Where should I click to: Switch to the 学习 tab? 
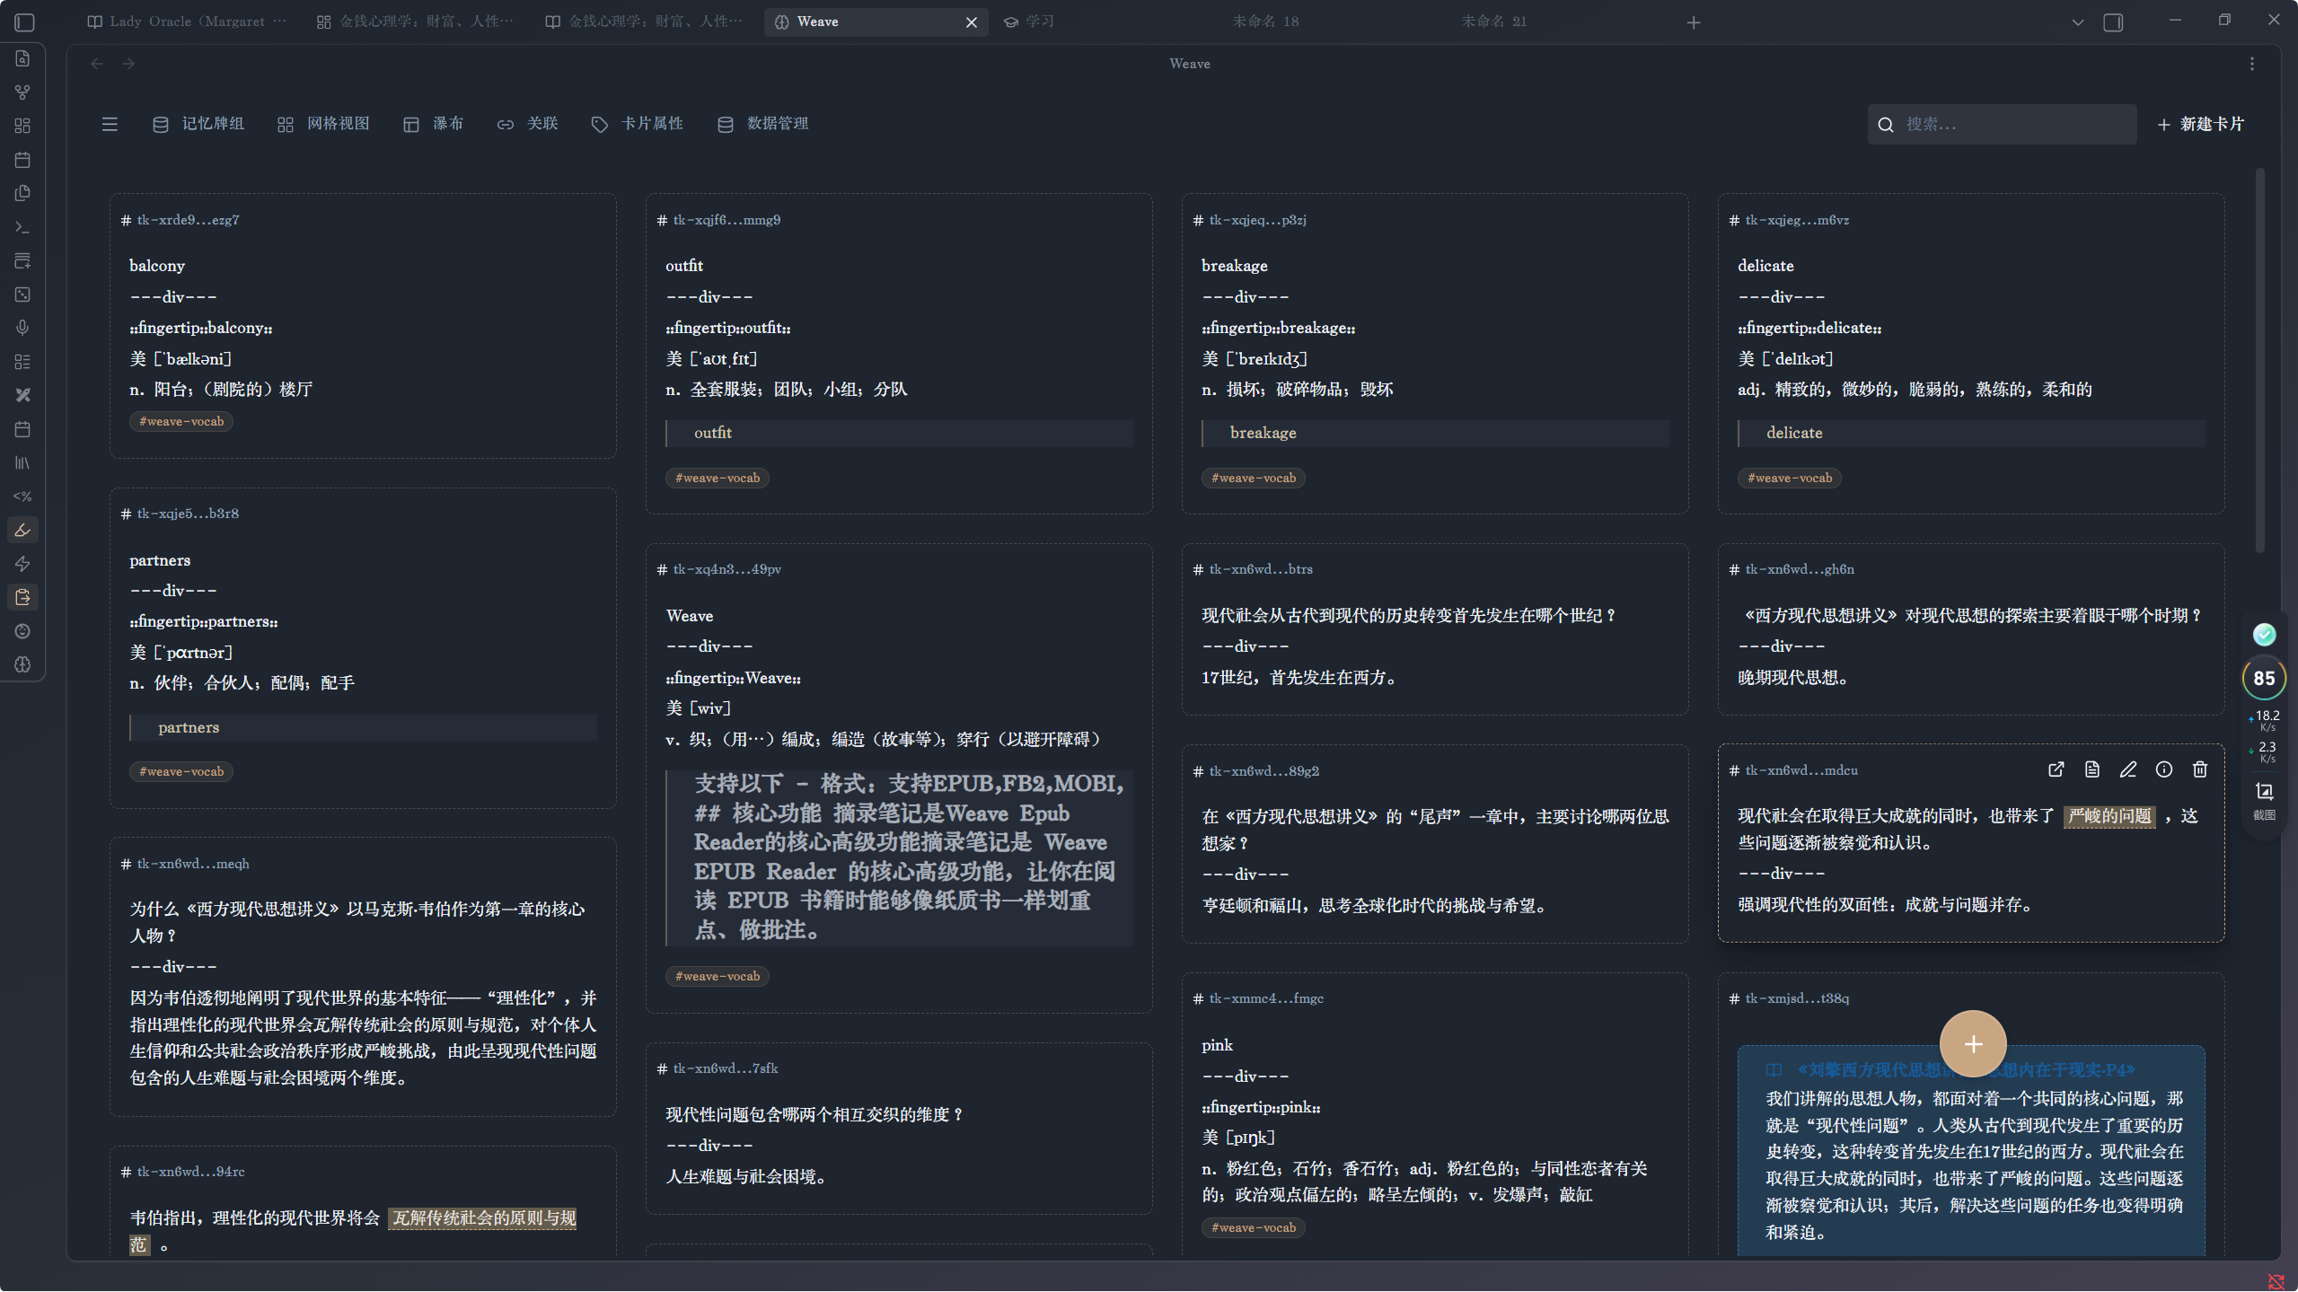[x=1029, y=22]
